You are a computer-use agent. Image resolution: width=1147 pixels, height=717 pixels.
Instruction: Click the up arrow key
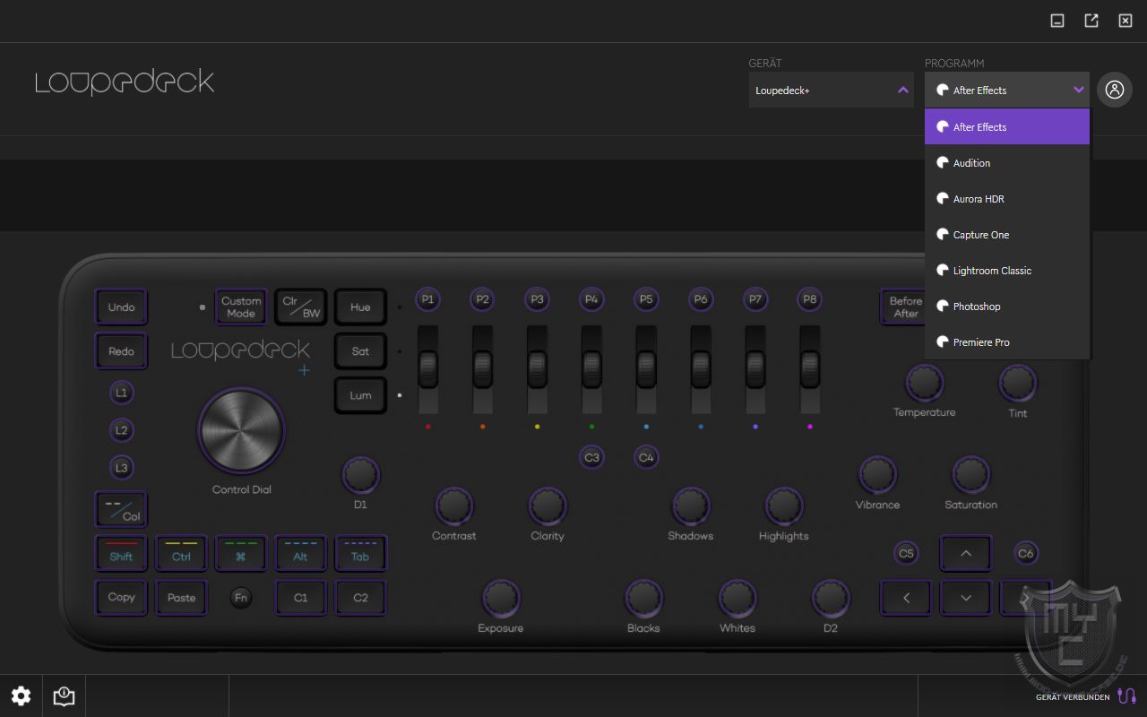[x=966, y=554]
